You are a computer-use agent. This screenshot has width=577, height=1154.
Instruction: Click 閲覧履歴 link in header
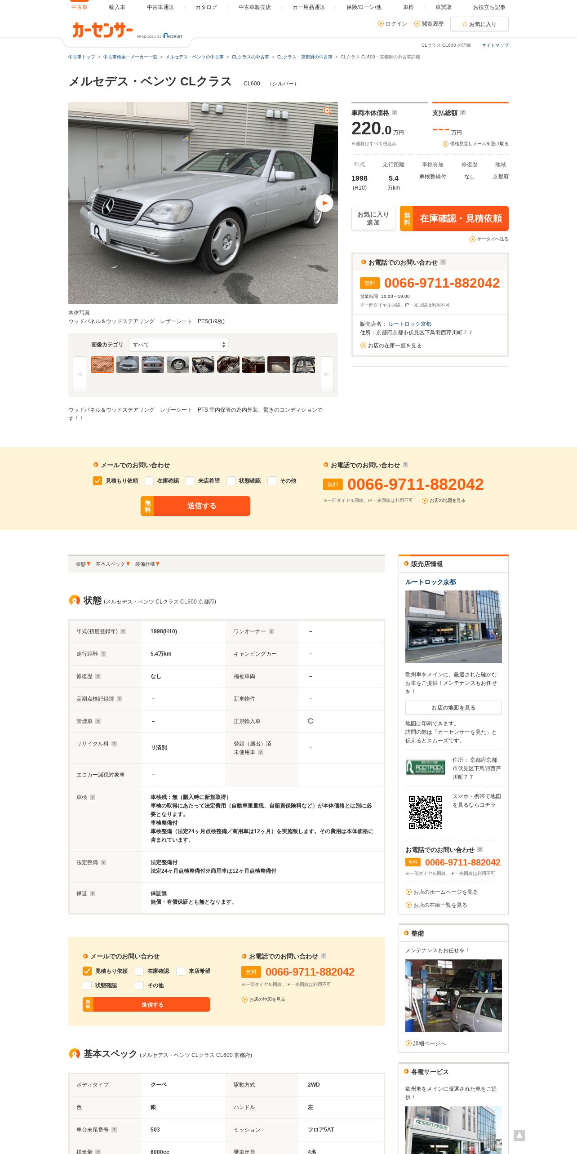[429, 24]
